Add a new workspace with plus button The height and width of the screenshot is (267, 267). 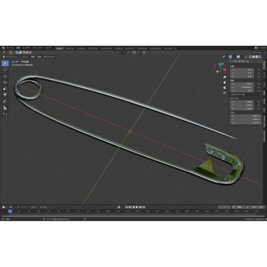[x=175, y=48]
